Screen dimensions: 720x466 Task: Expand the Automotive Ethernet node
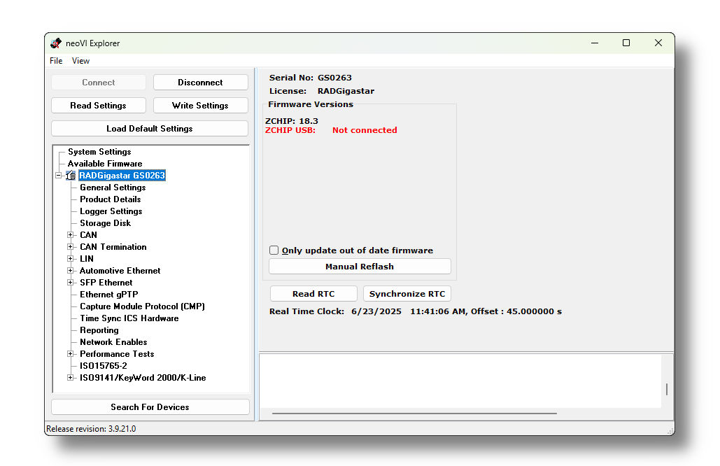(x=70, y=271)
